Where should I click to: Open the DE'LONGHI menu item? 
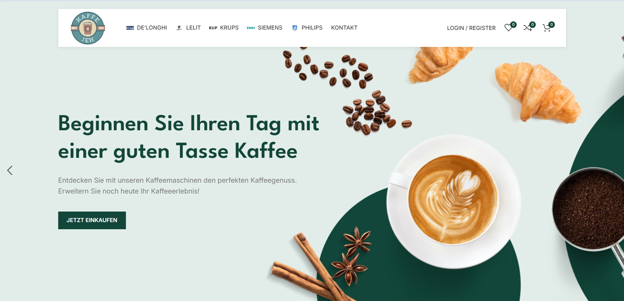(152, 28)
